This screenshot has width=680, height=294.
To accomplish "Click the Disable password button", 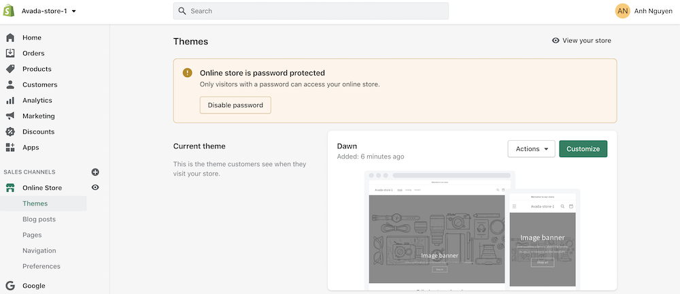I will tap(235, 105).
